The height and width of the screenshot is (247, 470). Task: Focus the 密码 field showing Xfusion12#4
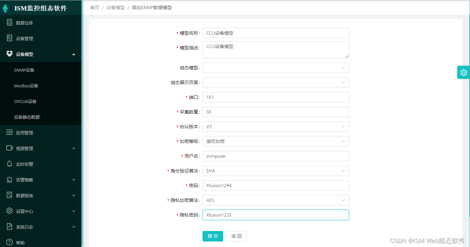[x=276, y=185]
